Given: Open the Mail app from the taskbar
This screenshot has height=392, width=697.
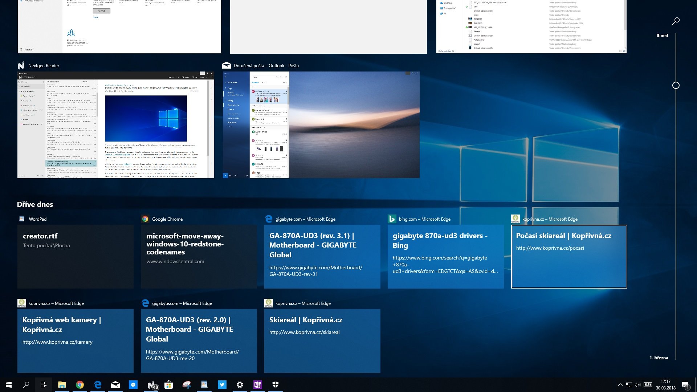Looking at the screenshot, I should [x=115, y=385].
